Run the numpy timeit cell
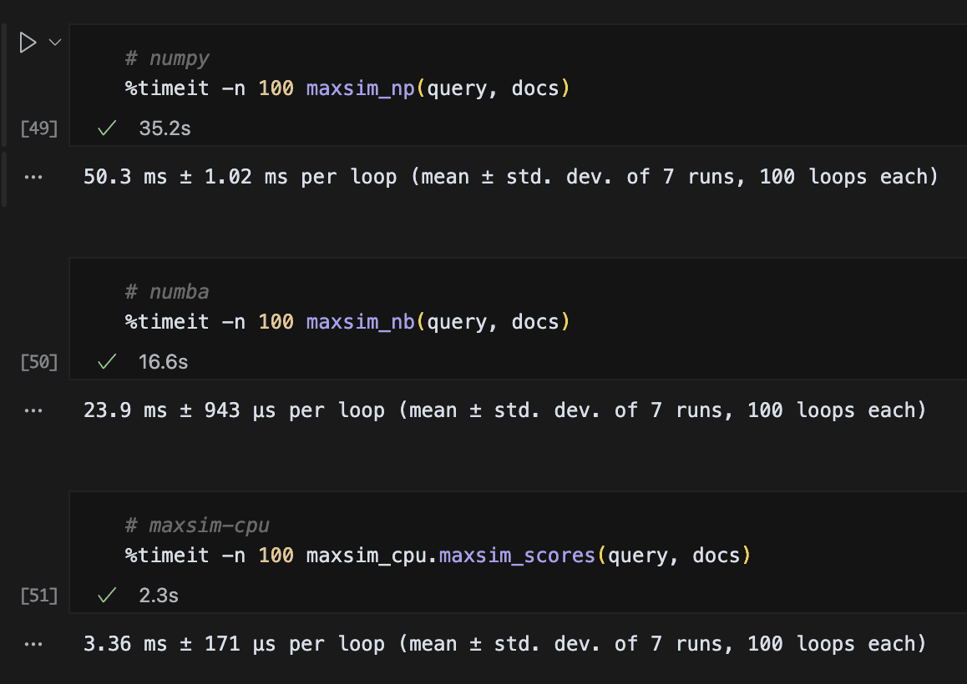The height and width of the screenshot is (684, 967). pyautogui.click(x=28, y=43)
